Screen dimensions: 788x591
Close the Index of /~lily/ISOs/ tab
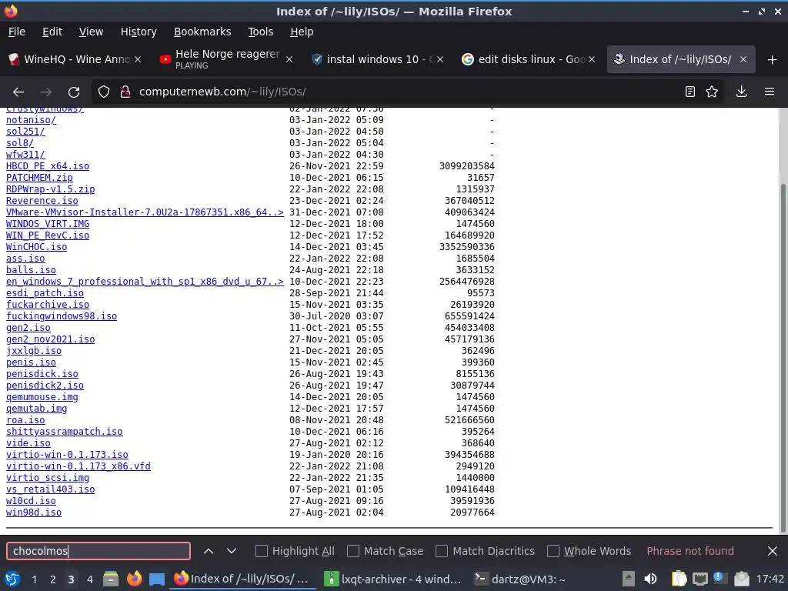click(743, 59)
